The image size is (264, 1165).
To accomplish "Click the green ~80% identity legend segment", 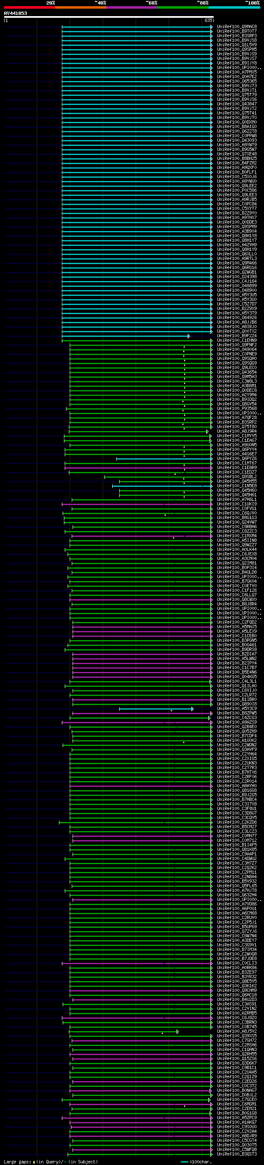I will 183,8.
